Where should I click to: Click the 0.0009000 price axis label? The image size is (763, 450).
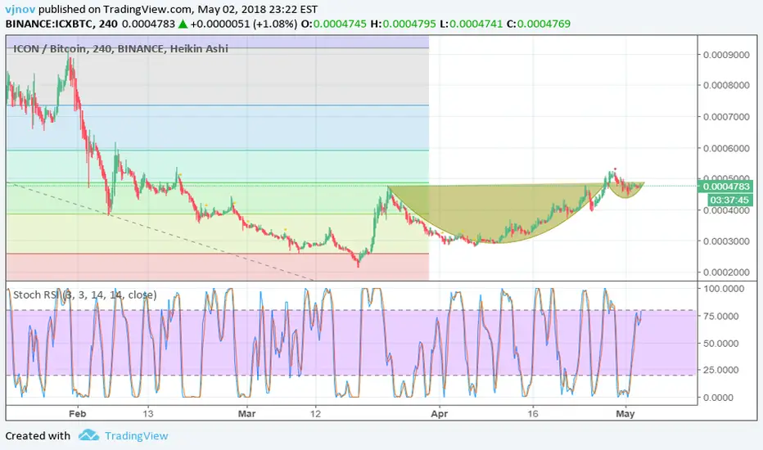click(x=726, y=55)
